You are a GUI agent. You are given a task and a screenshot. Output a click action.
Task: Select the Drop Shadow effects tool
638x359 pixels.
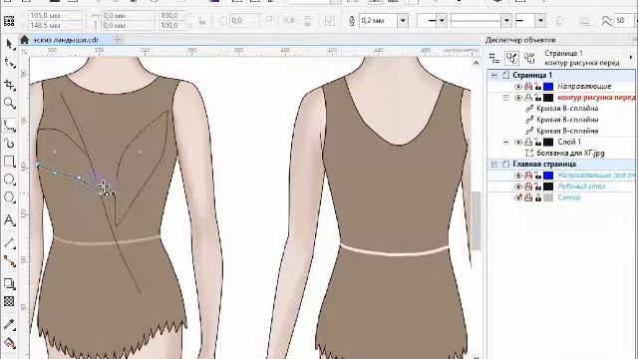coord(9,283)
